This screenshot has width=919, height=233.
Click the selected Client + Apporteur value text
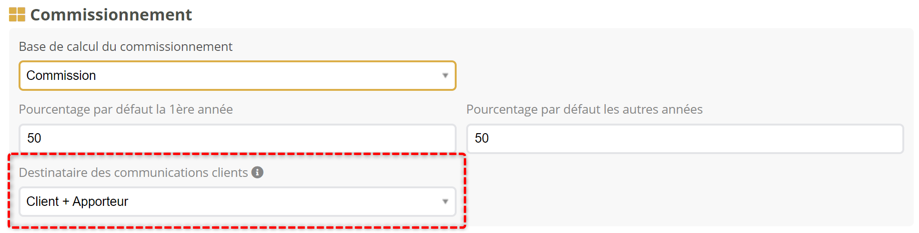click(x=77, y=202)
